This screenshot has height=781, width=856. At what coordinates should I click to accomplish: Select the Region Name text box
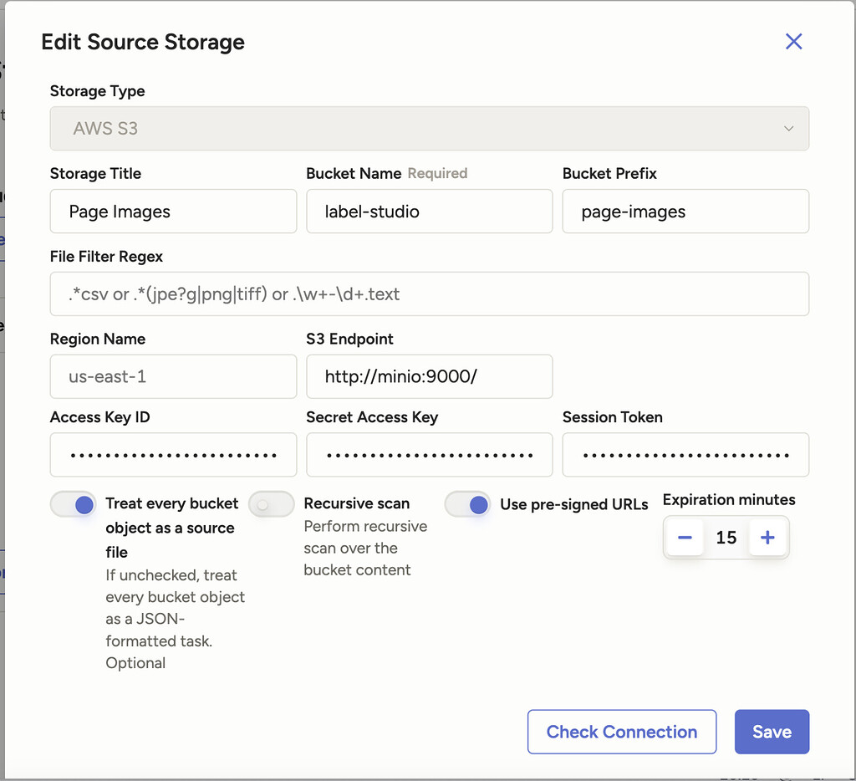(173, 376)
